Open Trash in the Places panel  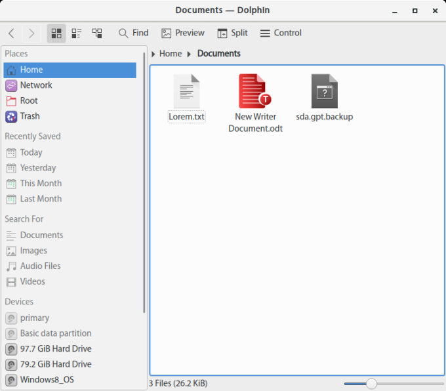[30, 116]
